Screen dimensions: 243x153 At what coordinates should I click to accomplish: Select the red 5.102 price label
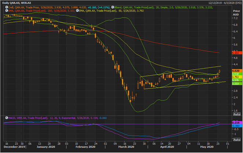click(x=237, y=53)
